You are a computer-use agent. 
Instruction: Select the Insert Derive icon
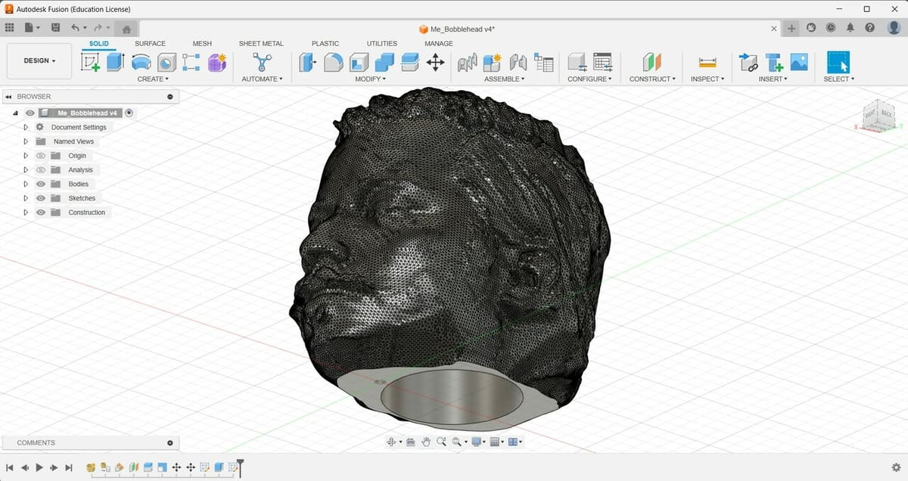pyautogui.click(x=748, y=63)
